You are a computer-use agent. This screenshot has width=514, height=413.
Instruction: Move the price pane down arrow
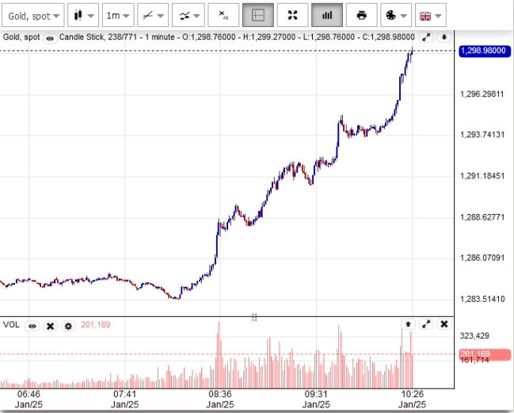click(x=444, y=37)
